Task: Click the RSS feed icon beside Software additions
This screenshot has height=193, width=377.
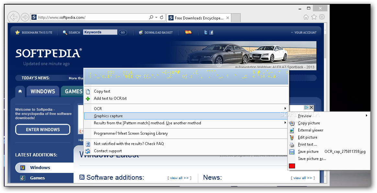Action: (x=82, y=177)
